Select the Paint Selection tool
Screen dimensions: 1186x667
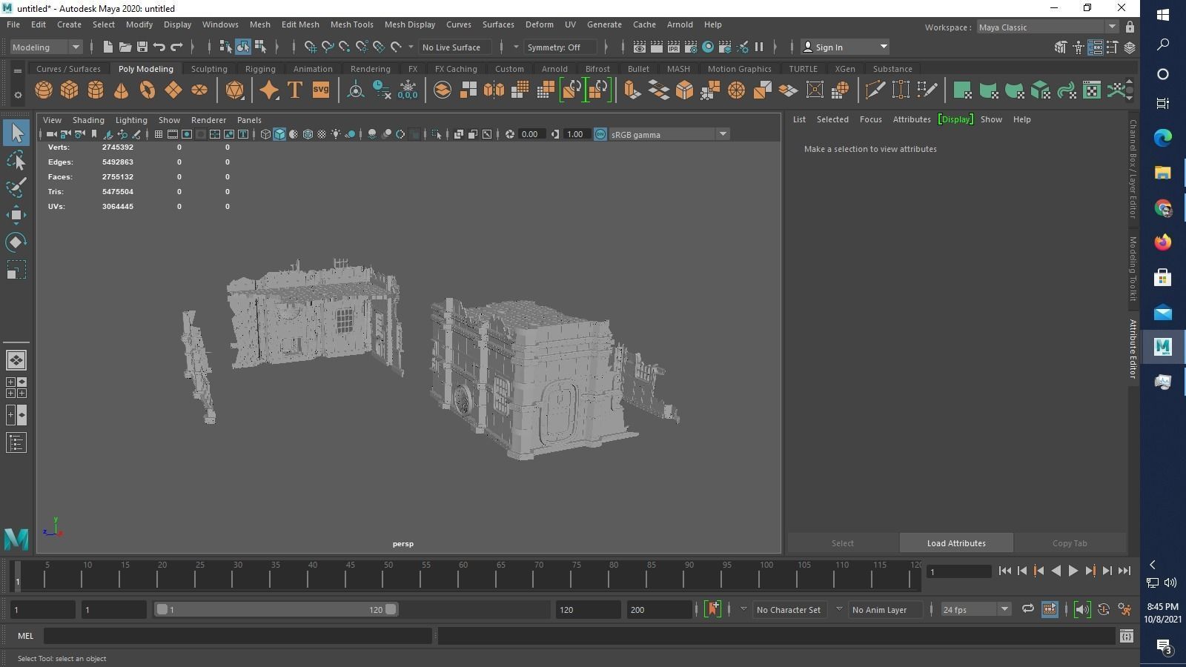[x=16, y=187]
